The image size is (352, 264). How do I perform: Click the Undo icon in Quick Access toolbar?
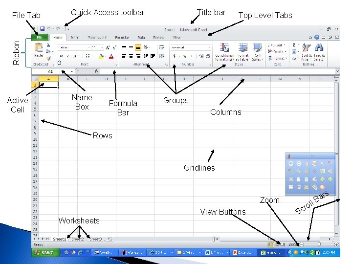(49, 29)
